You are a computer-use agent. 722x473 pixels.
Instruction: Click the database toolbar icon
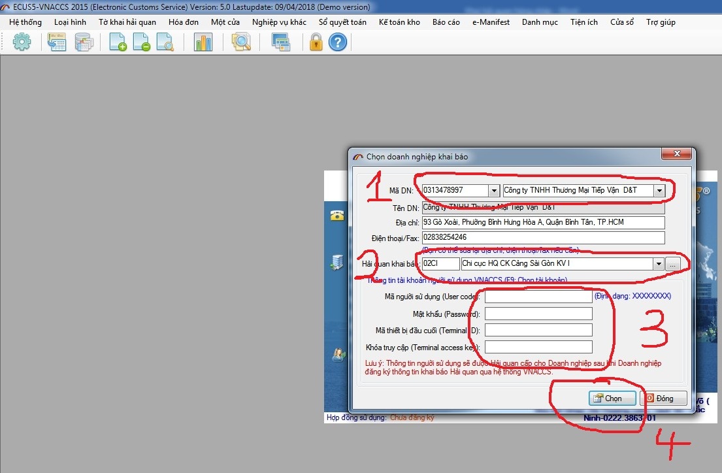pyautogui.click(x=84, y=43)
